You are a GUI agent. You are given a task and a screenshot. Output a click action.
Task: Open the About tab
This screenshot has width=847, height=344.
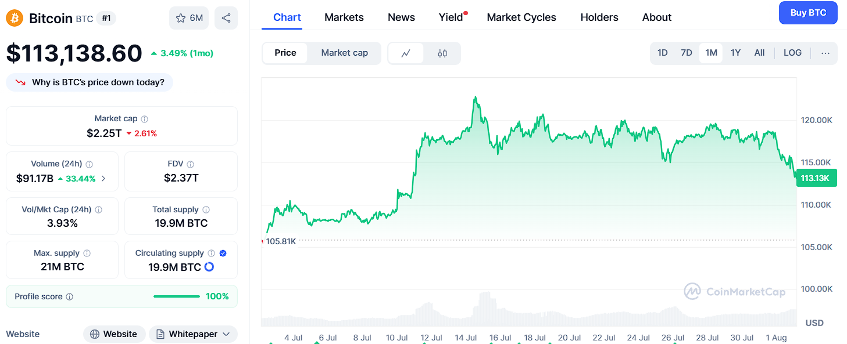click(x=657, y=17)
